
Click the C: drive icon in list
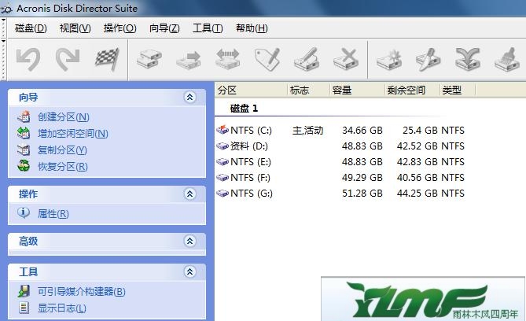pos(223,130)
